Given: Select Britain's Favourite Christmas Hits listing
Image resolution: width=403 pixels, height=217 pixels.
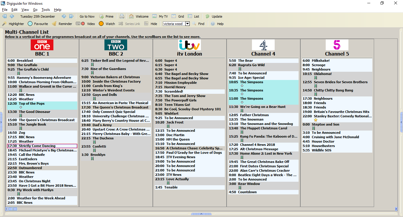Looking at the screenshot, I should point(337,112).
